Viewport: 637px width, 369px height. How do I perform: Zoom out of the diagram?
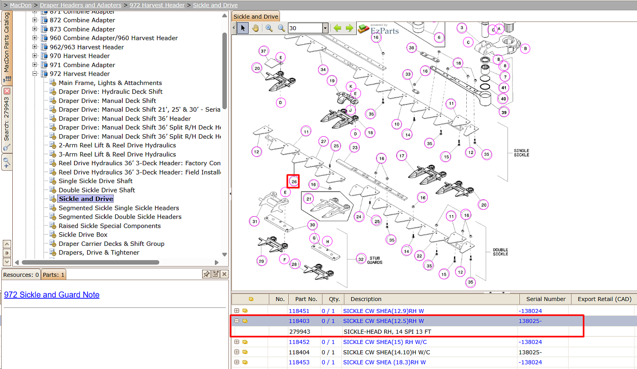pyautogui.click(x=281, y=28)
